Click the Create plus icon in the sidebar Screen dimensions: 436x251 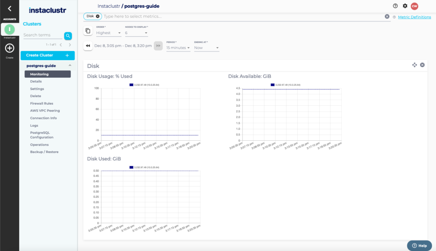click(9, 48)
